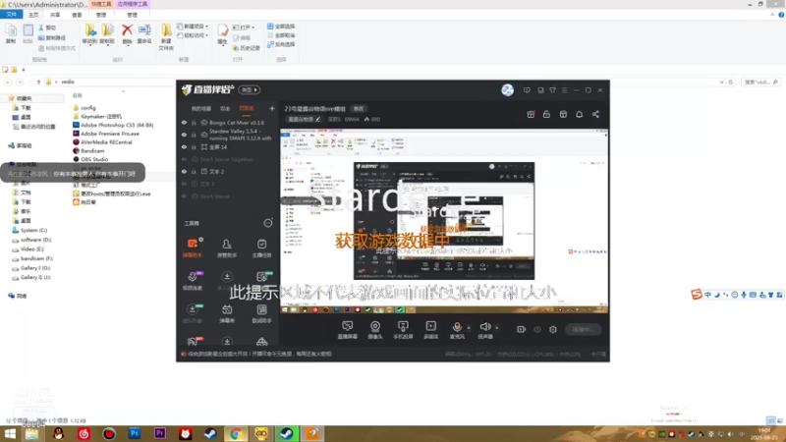The image size is (786, 442).
Task: Open the 弹幕秀 tool
Action: [x=227, y=313]
